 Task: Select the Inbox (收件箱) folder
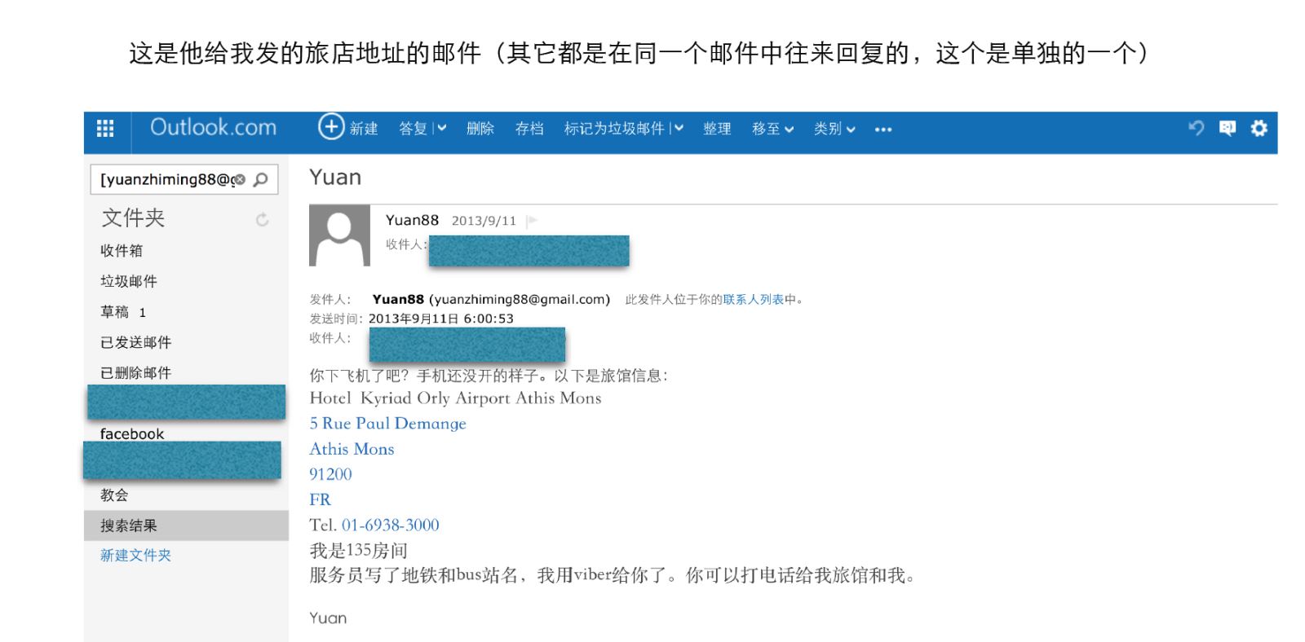click(122, 251)
